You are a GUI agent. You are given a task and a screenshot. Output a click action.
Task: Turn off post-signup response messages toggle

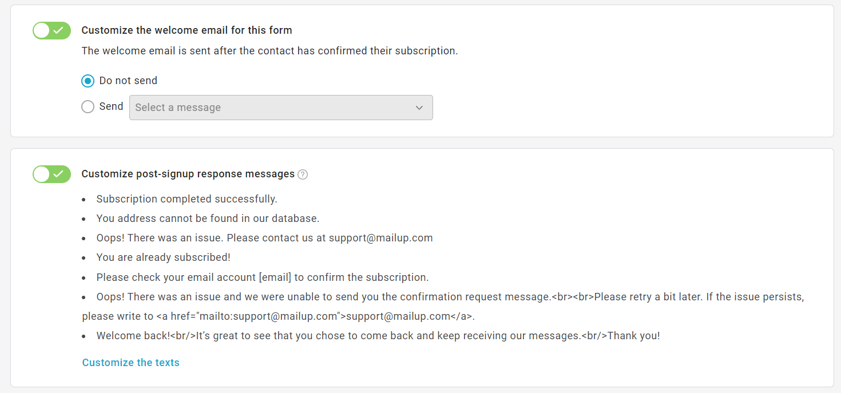pos(51,174)
